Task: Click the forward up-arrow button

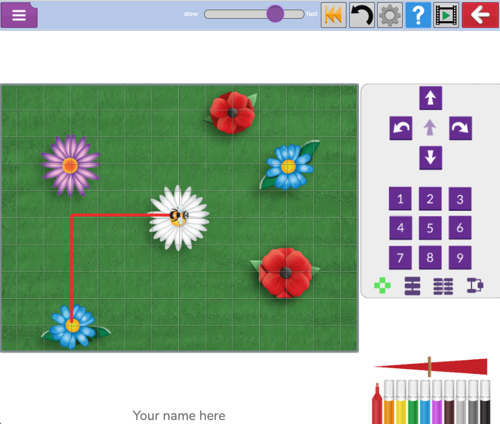Action: tap(431, 98)
